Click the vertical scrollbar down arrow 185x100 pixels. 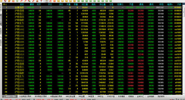point(184,94)
